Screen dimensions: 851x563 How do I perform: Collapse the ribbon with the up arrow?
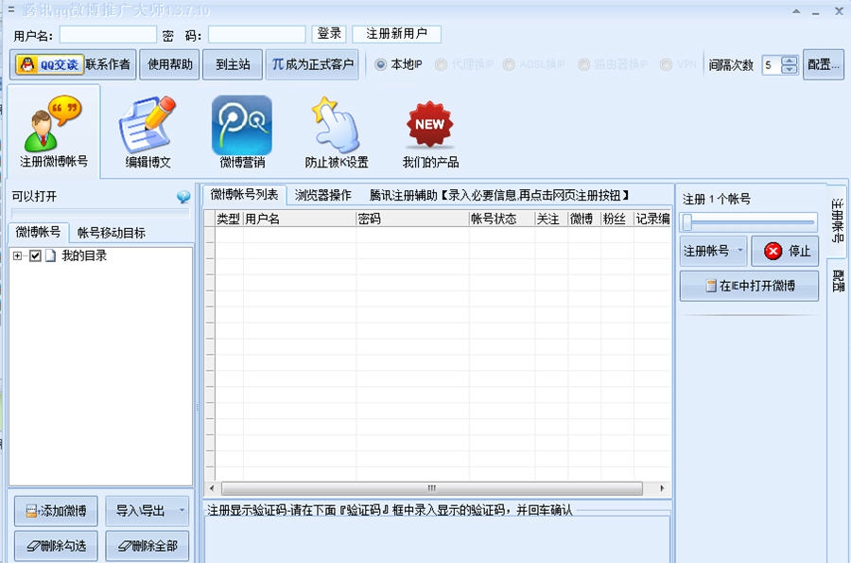(796, 11)
